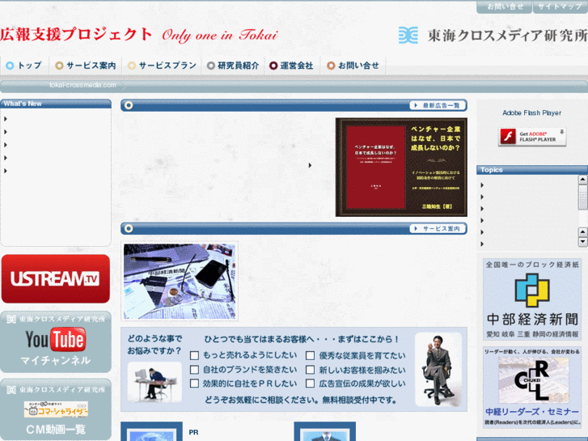Click Topics scrollbar up arrow at top

(583, 180)
